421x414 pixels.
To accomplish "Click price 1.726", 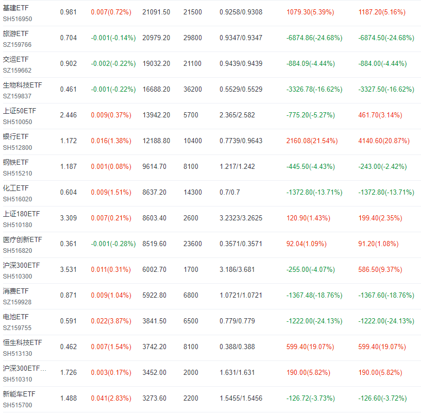I will coord(68,373).
